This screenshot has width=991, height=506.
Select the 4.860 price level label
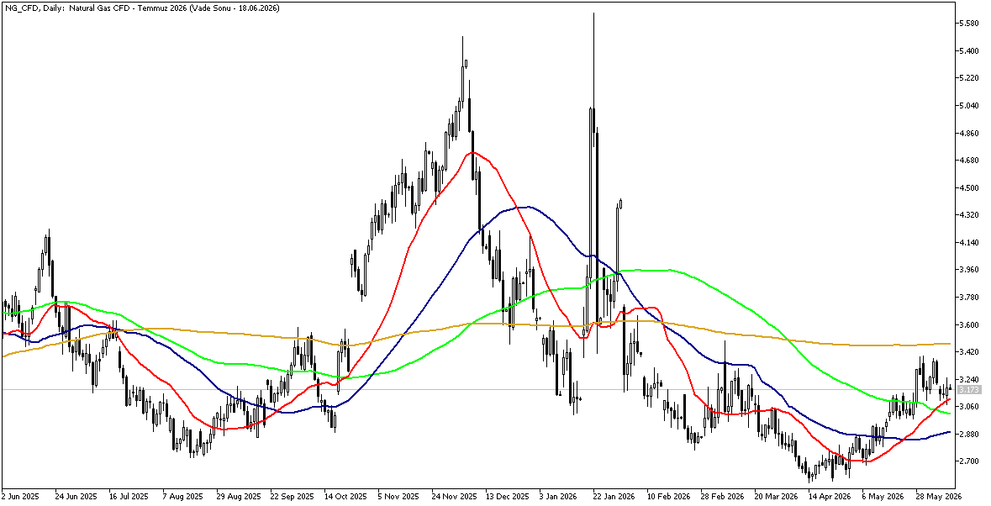(969, 134)
